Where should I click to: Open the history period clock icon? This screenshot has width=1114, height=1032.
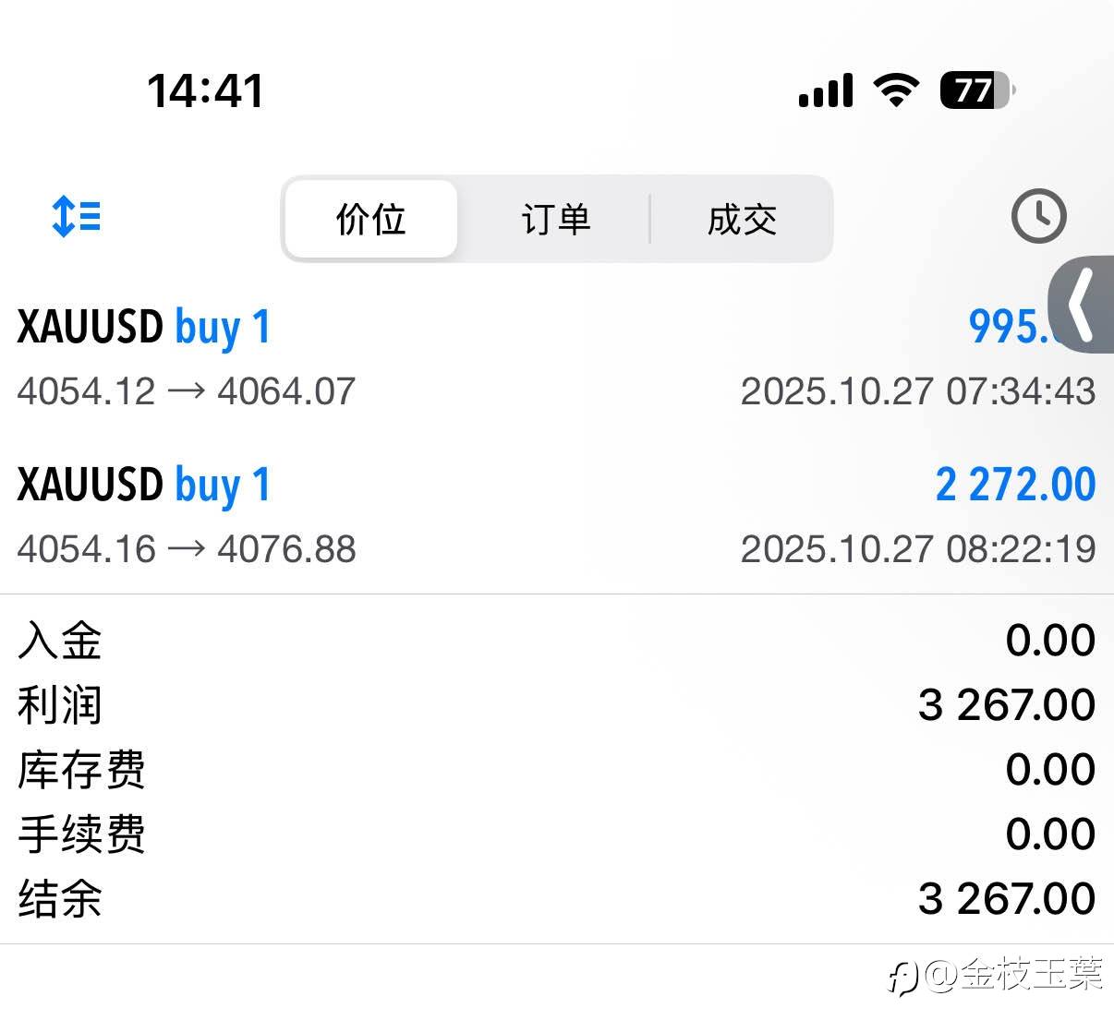click(x=1038, y=217)
